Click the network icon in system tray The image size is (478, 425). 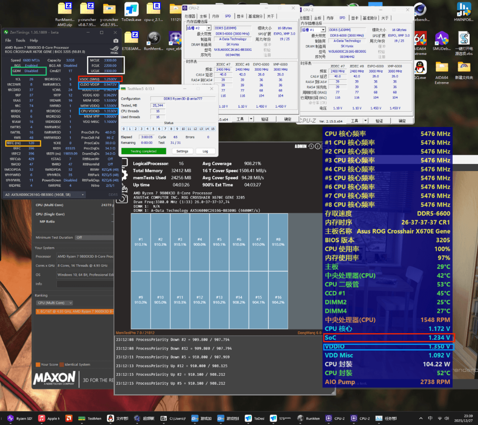(x=440, y=418)
